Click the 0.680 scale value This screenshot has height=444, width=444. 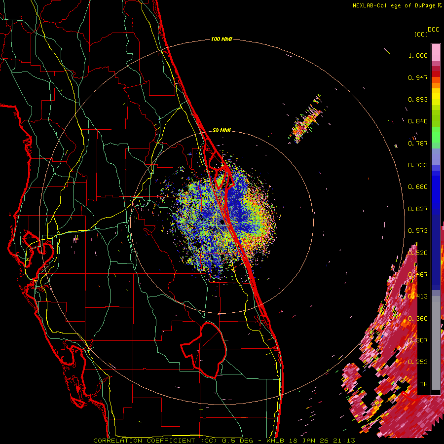coord(418,187)
